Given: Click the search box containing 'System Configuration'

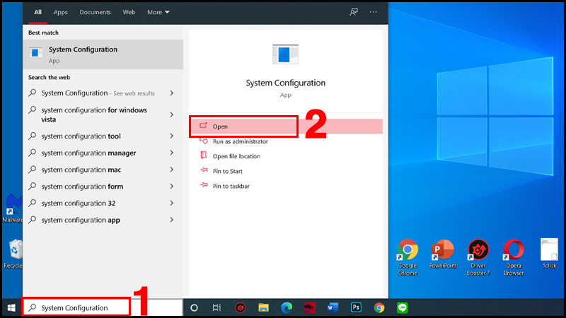Looking at the screenshot, I should point(78,308).
